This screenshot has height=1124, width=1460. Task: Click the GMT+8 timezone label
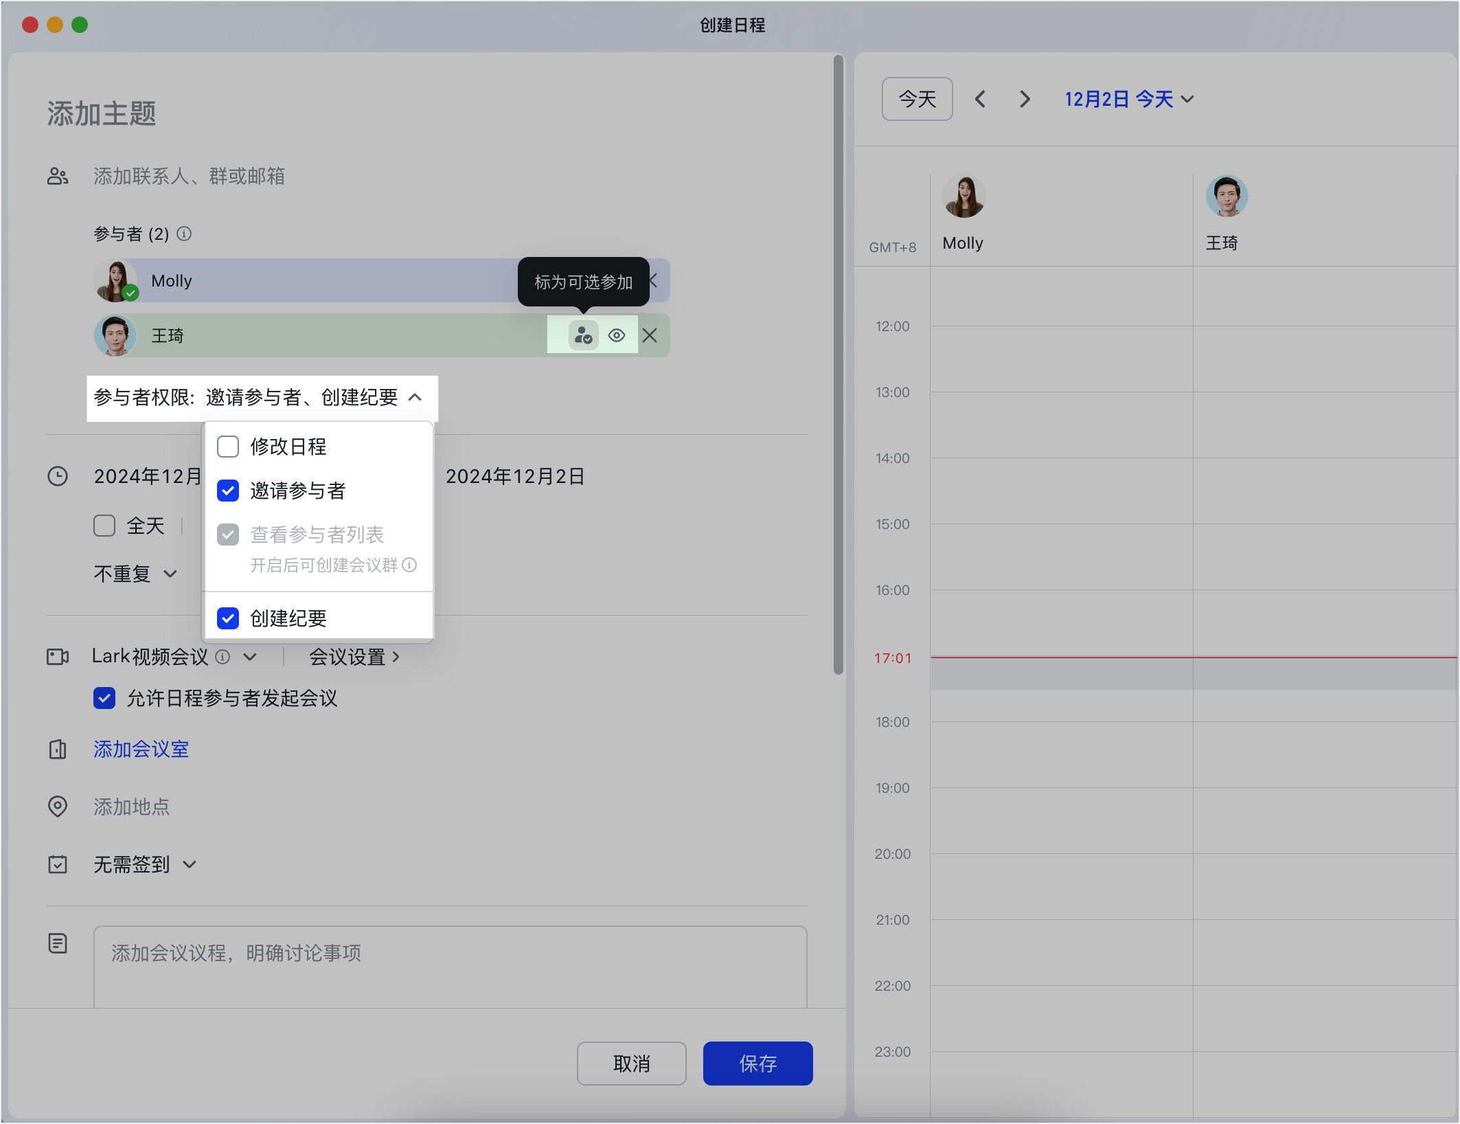tap(893, 247)
